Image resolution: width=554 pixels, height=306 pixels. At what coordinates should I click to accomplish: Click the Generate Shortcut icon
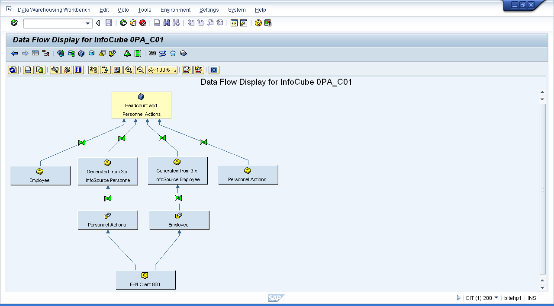click(244, 23)
